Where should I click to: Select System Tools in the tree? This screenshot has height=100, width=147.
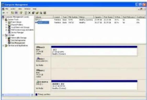click(13, 20)
